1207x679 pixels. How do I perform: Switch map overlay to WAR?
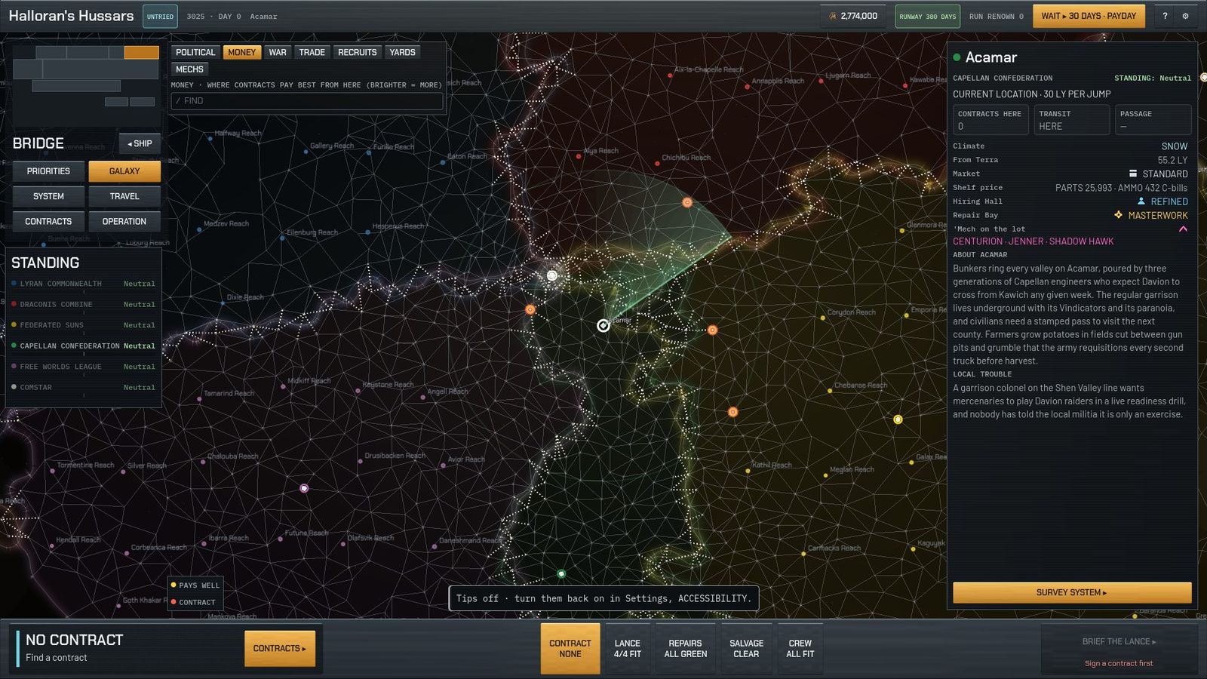(278, 52)
